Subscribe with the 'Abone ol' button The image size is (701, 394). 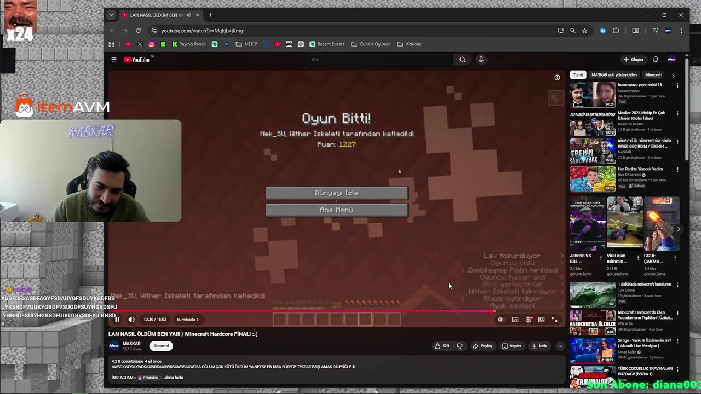[161, 346]
